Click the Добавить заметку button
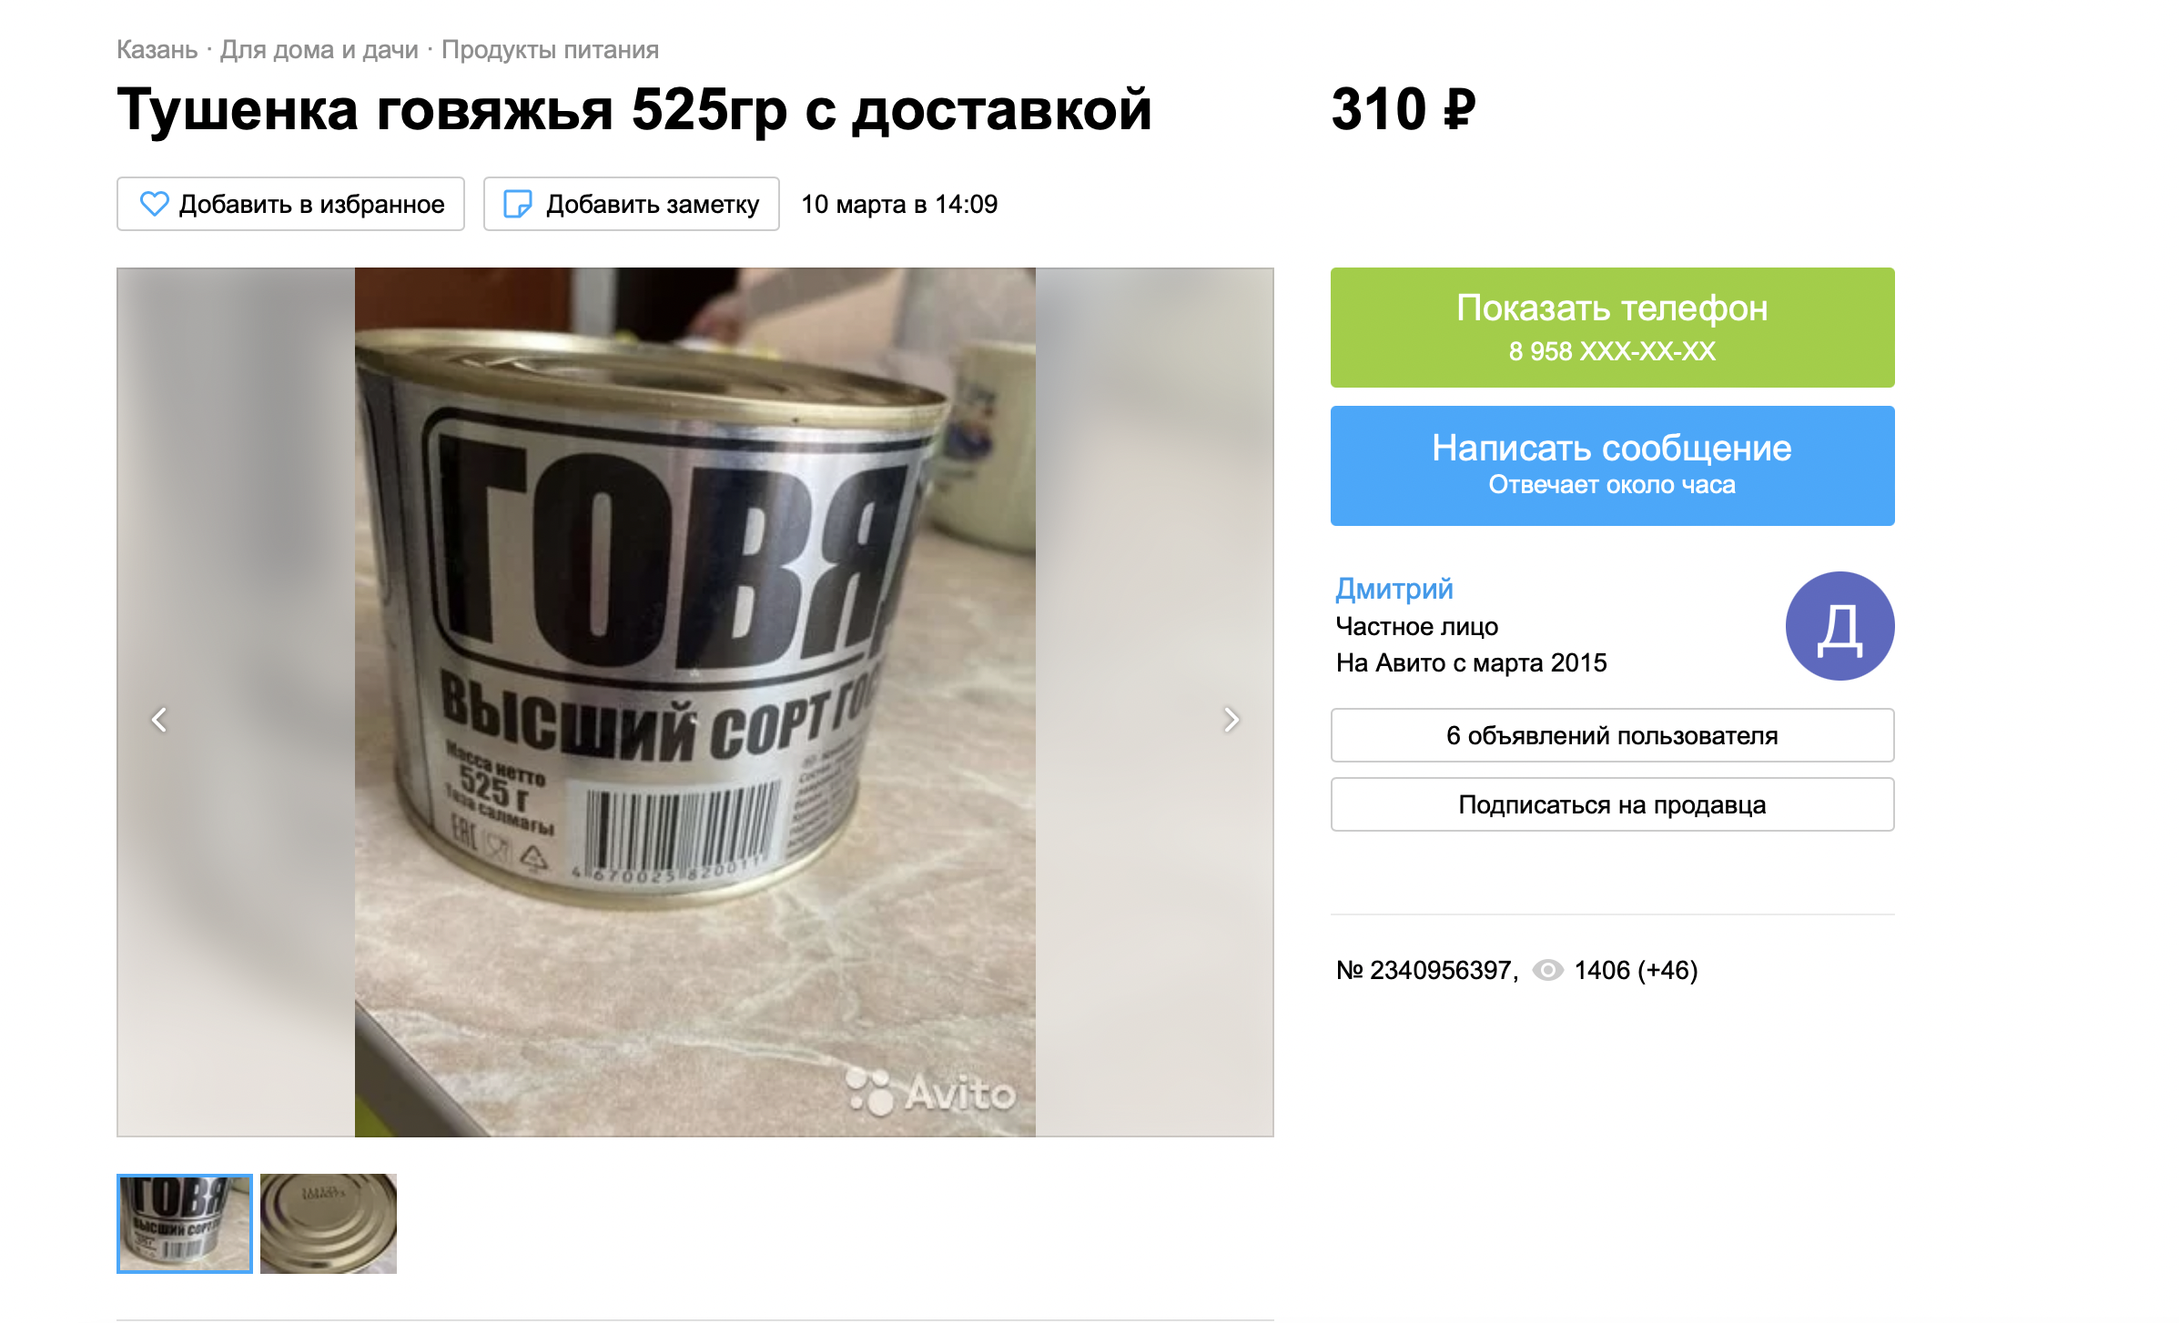2179x1323 pixels. click(631, 204)
